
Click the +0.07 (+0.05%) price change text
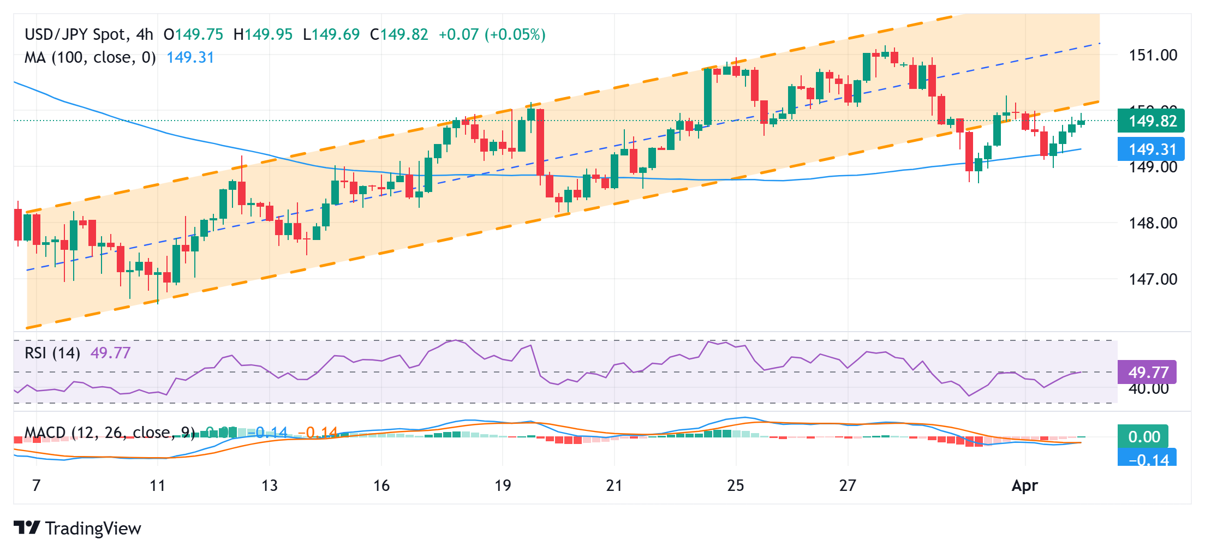[x=492, y=34]
